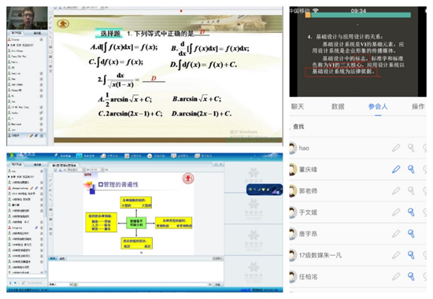The image size is (433, 299).
Task: Select participant 唐宇昂
Action: coord(308,234)
